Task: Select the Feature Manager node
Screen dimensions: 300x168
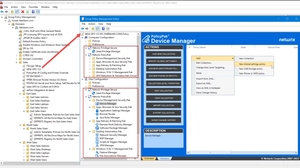Action: click(x=108, y=152)
